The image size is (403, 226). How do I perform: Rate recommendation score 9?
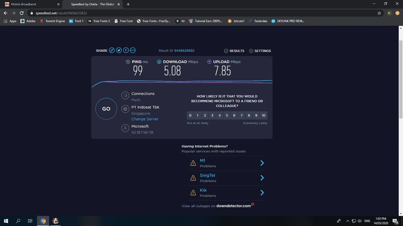256,115
